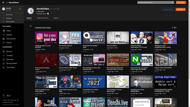Click 'Super Mario: Bowser's Incel Rage' title

(x=68, y=90)
